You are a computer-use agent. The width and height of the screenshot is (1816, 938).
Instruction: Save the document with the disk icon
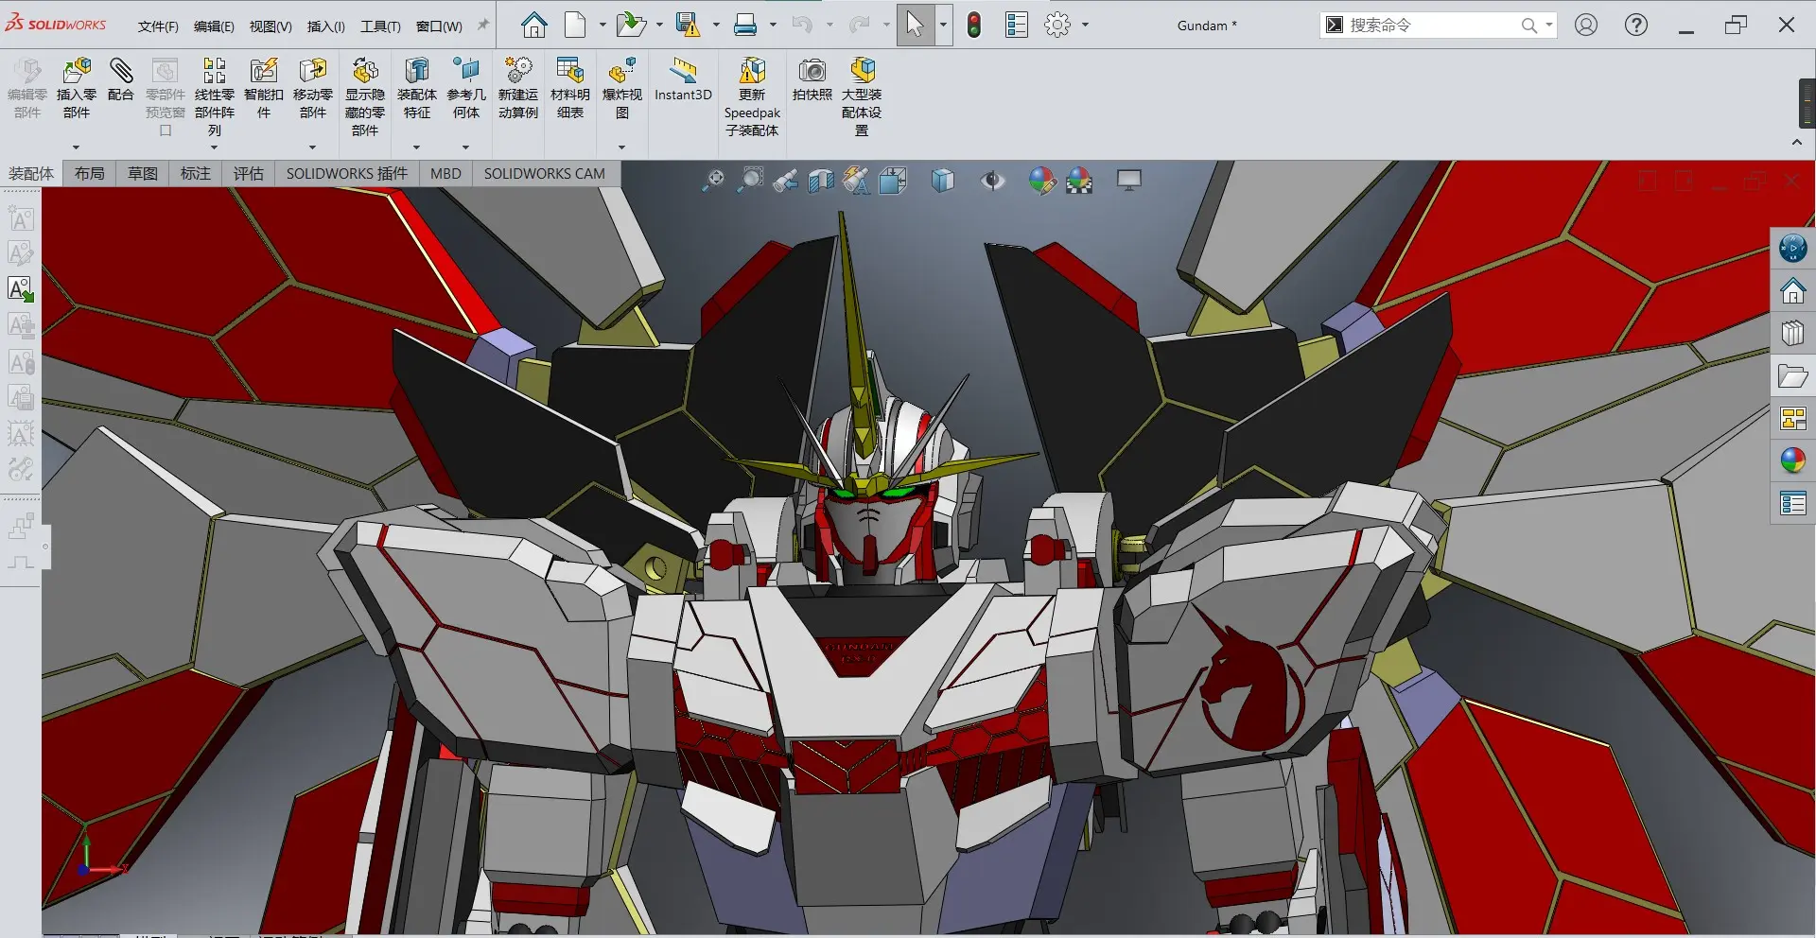point(688,25)
